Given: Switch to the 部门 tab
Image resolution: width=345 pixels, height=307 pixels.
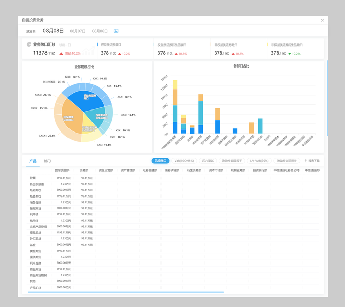Looking at the screenshot, I should pyautogui.click(x=47, y=161).
